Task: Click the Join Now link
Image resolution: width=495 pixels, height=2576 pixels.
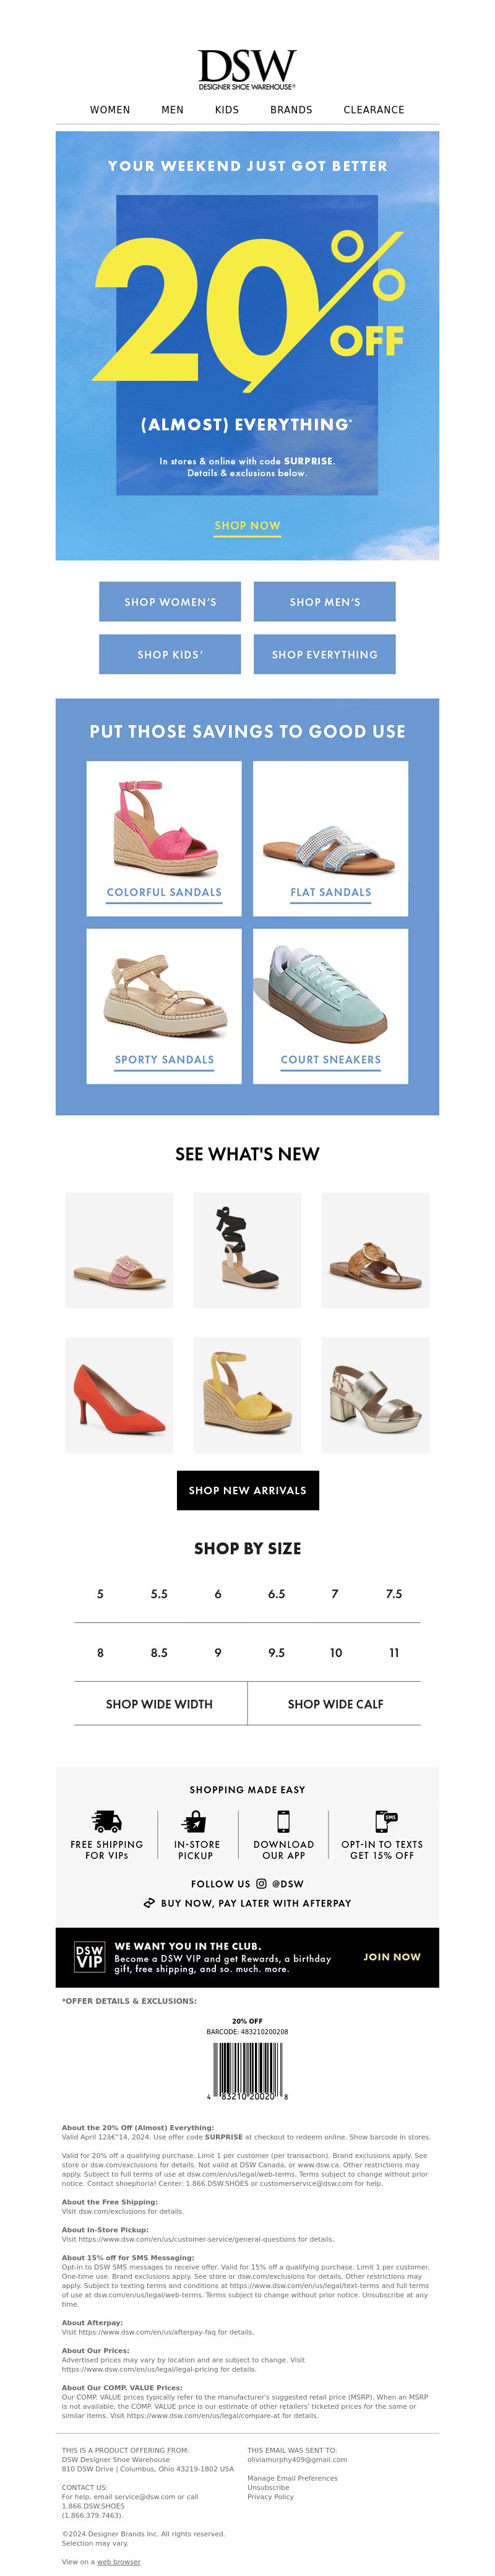Action: point(392,1957)
